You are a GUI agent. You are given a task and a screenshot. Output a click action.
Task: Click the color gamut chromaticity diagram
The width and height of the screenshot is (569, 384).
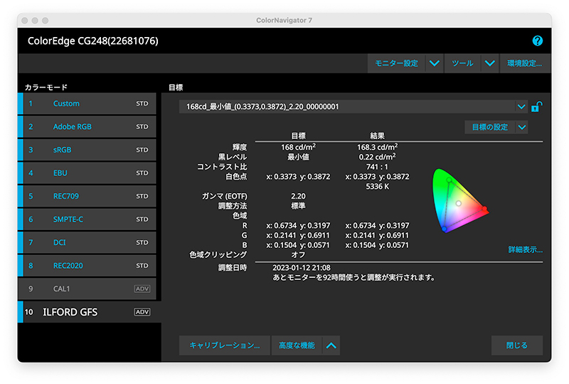[460, 201]
